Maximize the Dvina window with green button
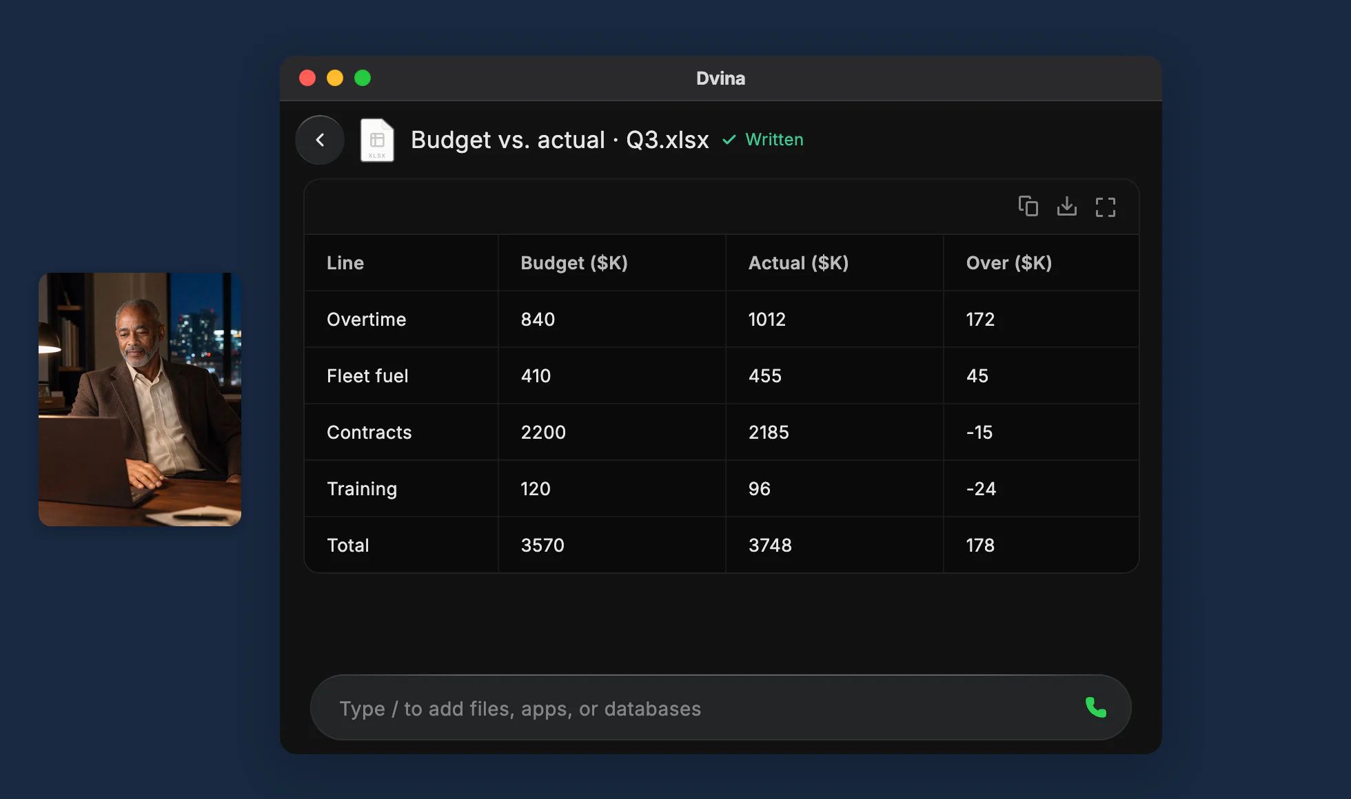The image size is (1351, 799). pyautogui.click(x=363, y=78)
